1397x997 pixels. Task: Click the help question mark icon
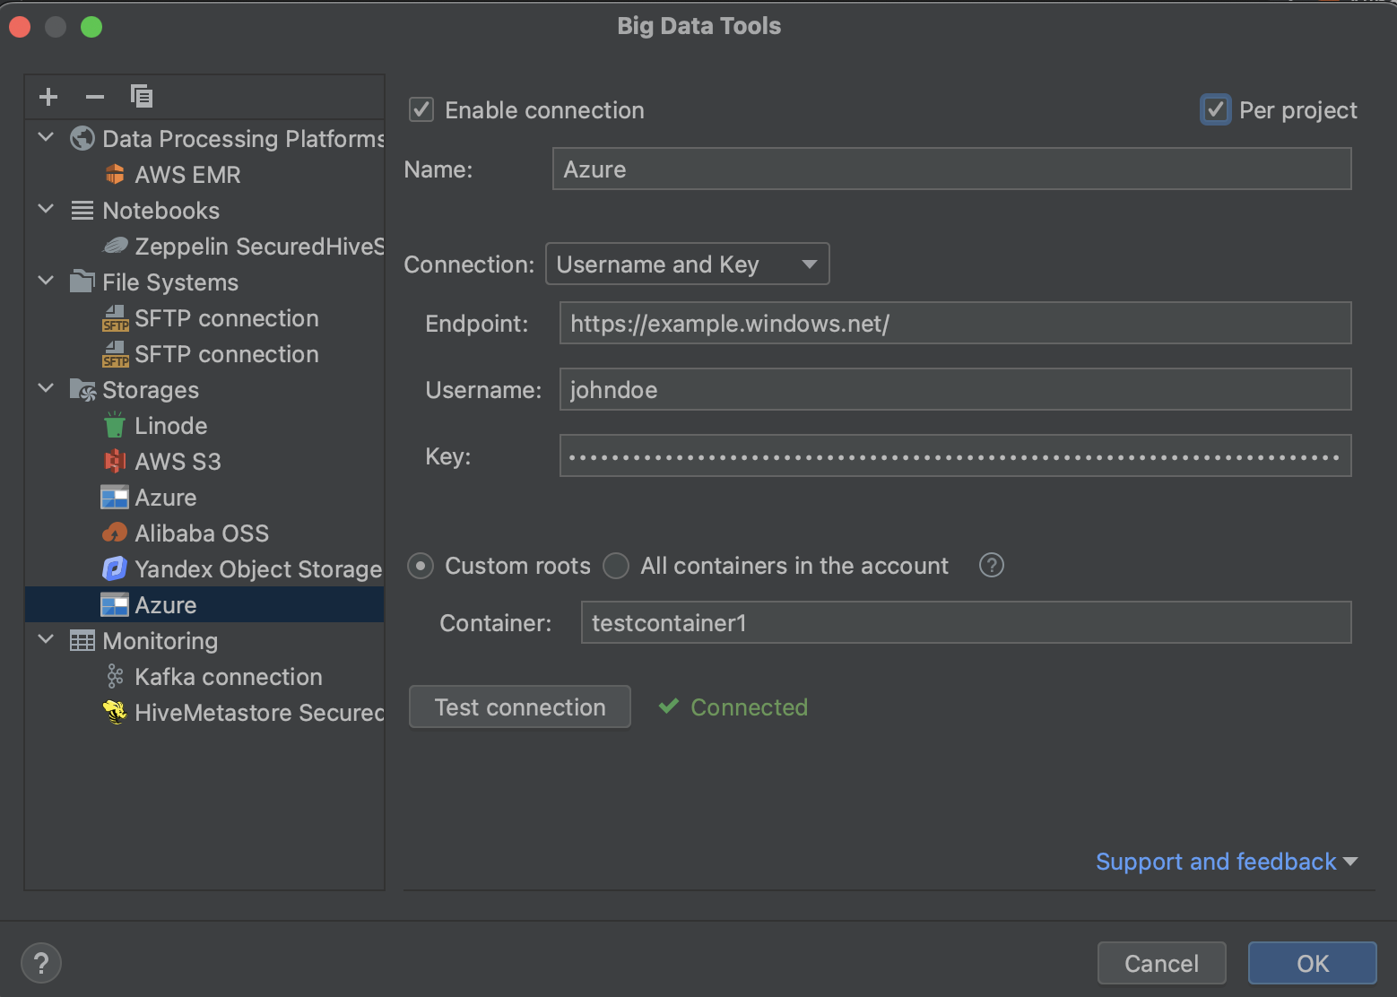991,565
